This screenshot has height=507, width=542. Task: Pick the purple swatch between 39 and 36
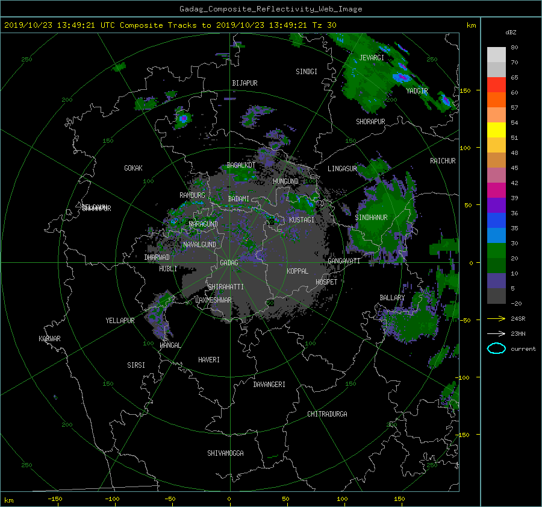click(x=496, y=206)
